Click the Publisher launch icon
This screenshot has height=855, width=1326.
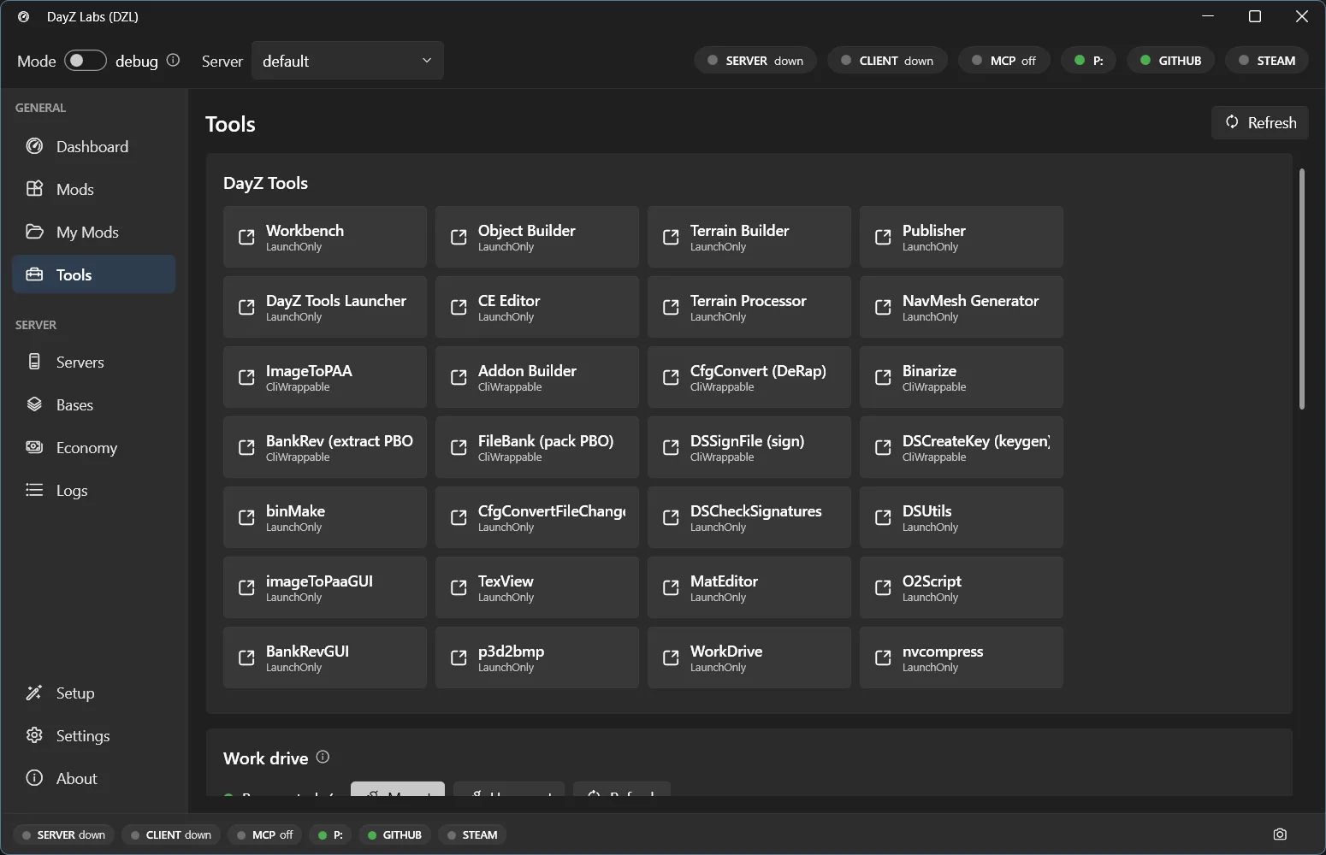click(883, 237)
